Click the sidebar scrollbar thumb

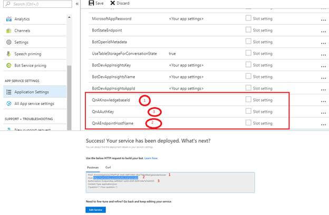pos(69,97)
